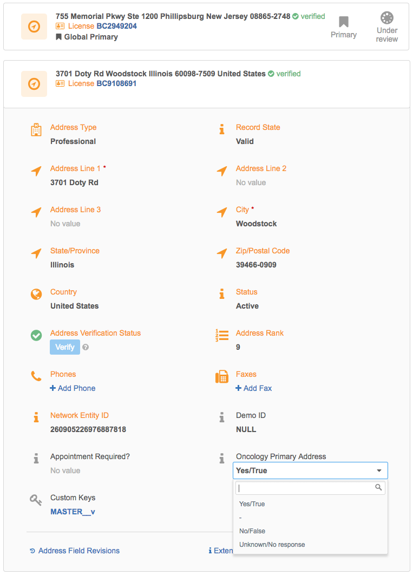Choose No/False from the dropdown list

pos(252,531)
